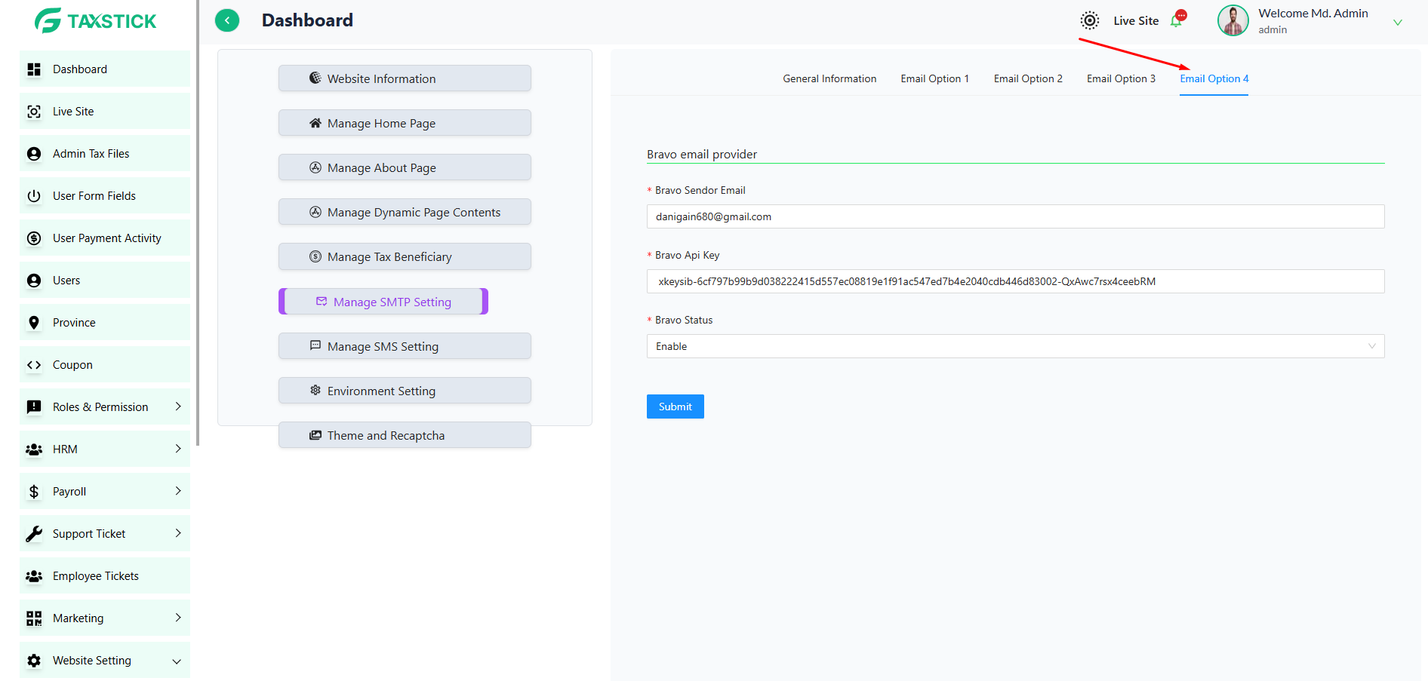Click the TaxStick logo
Viewport: 1428px width, 681px height.
coord(96,21)
